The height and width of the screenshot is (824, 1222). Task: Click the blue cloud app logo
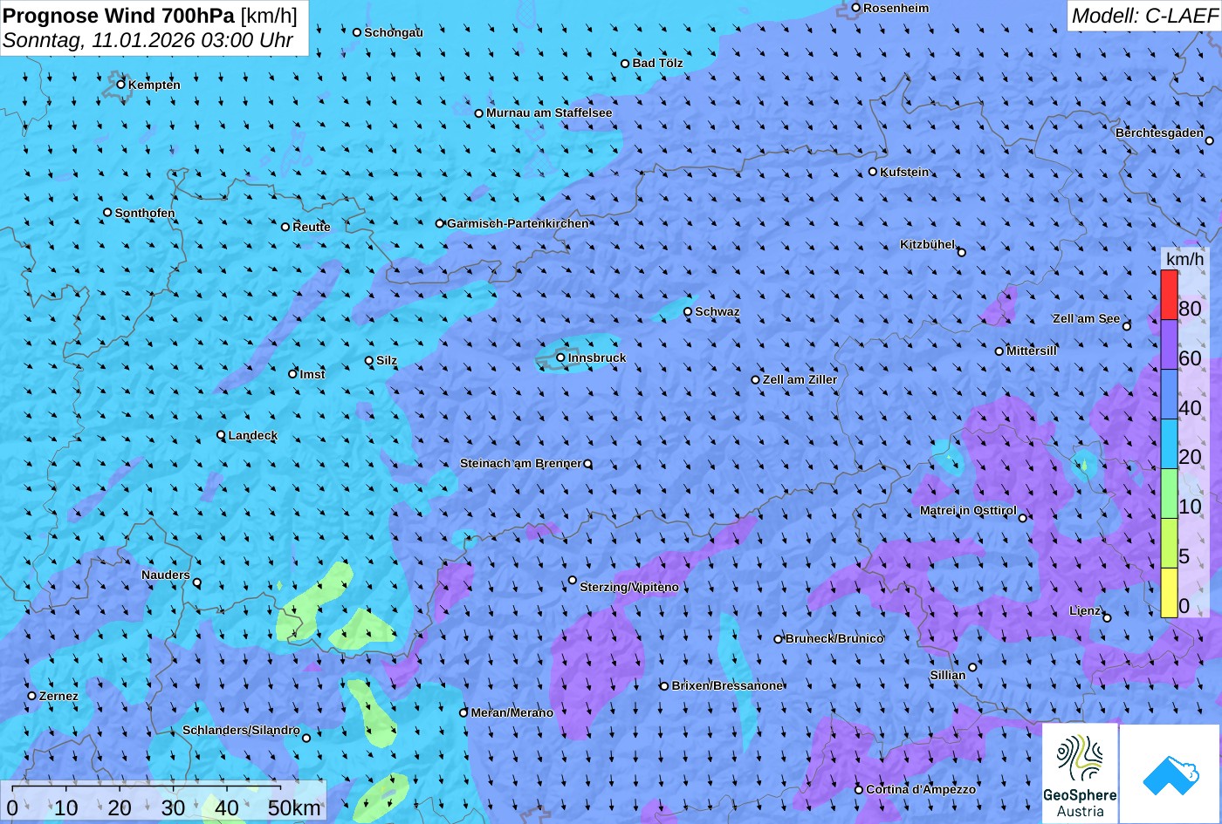pyautogui.click(x=1170, y=773)
